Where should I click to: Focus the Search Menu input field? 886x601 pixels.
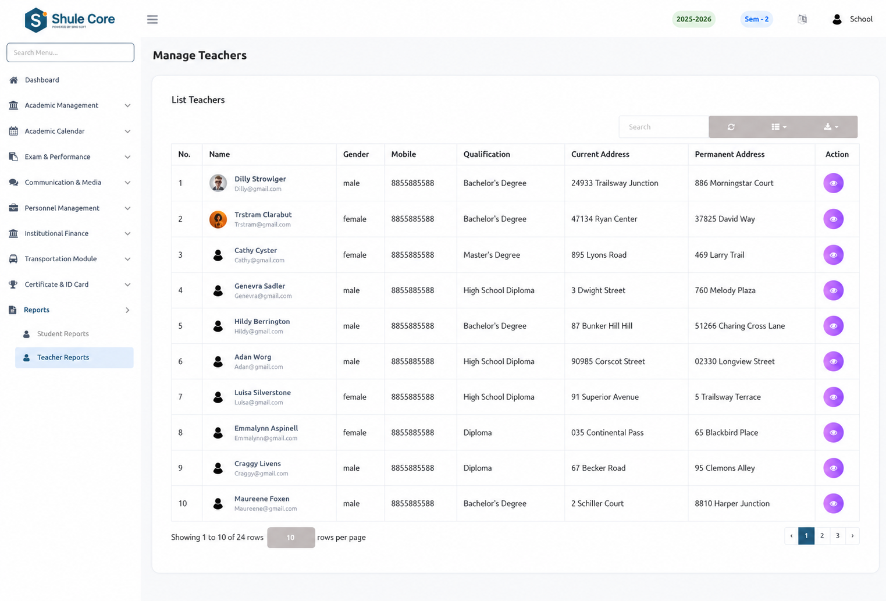click(70, 52)
